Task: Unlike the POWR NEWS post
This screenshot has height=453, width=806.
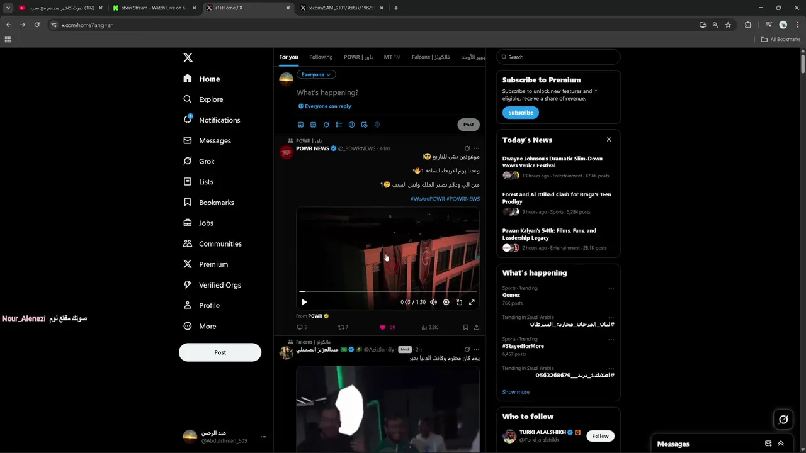Action: (387, 327)
